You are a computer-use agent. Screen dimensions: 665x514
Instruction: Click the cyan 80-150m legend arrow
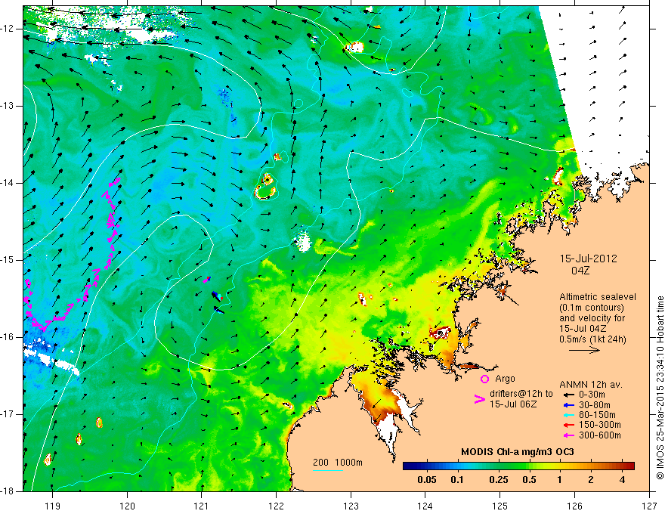[x=568, y=415]
